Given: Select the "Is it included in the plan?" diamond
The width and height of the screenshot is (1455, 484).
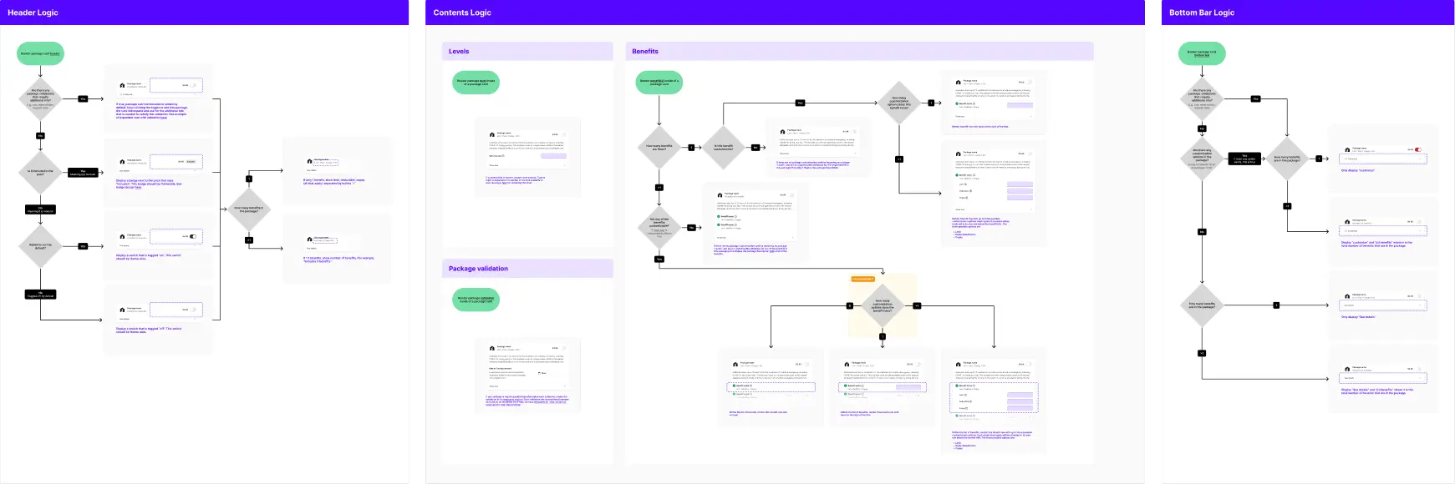Looking at the screenshot, I should point(40,173).
